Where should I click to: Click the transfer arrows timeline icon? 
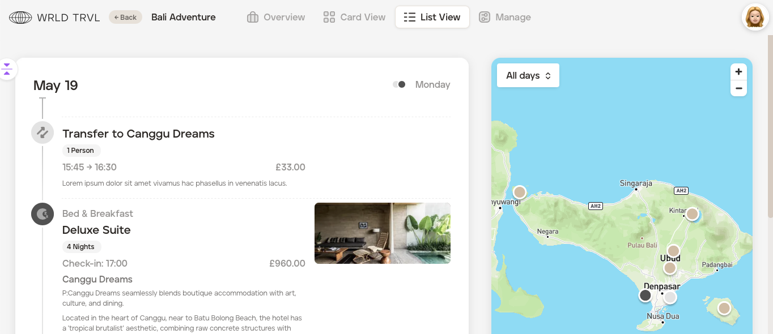[43, 132]
